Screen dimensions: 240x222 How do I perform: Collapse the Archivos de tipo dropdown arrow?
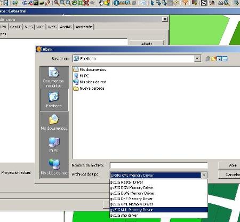tap(204, 175)
